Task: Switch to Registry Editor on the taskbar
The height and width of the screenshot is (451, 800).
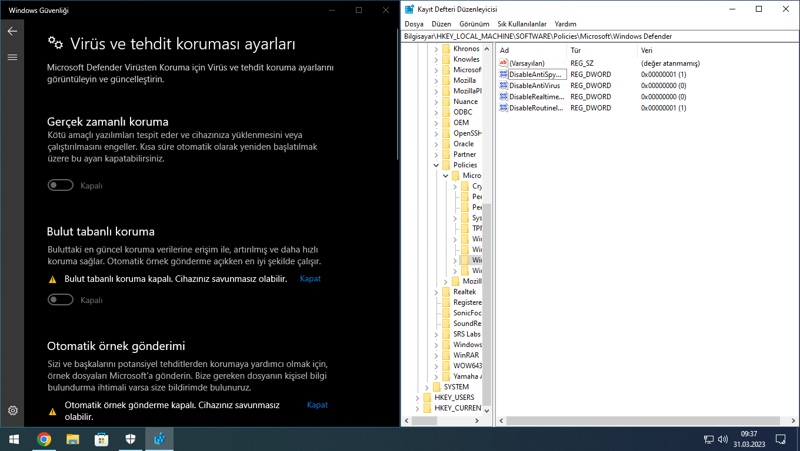Action: pyautogui.click(x=159, y=439)
